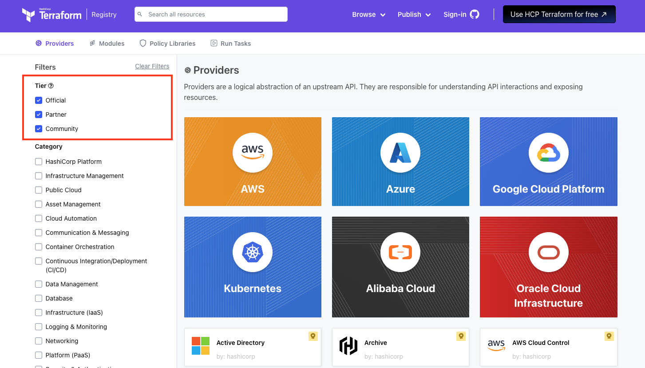The width and height of the screenshot is (645, 368).
Task: Switch to the Modules tab
Action: click(x=107, y=44)
